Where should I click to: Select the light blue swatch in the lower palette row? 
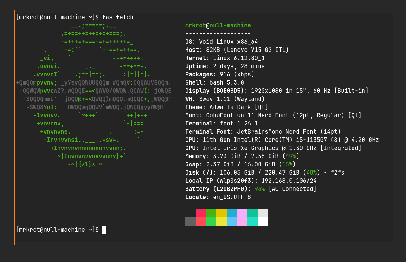pyautogui.click(x=232, y=221)
